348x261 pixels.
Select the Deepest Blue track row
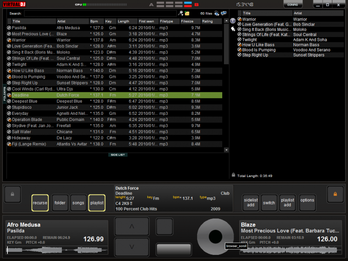pos(114,101)
